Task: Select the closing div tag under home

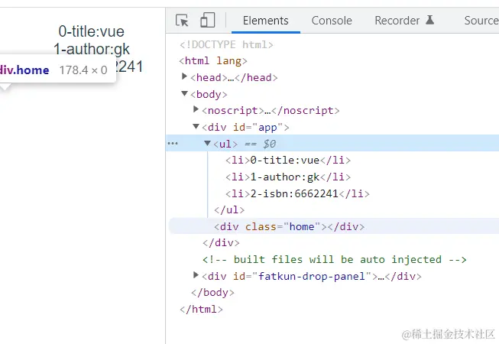Action: 221,243
